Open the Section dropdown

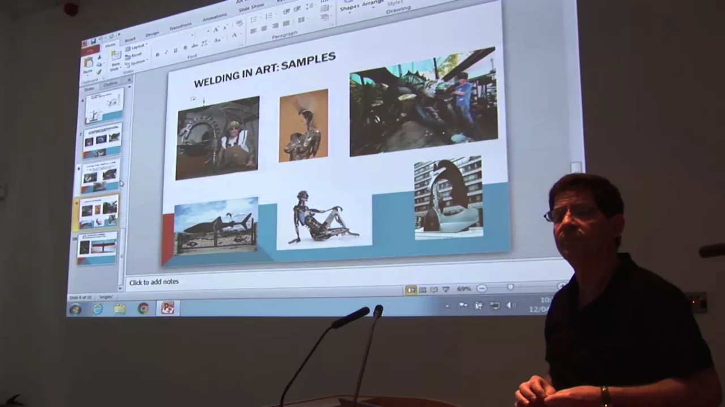(137, 63)
